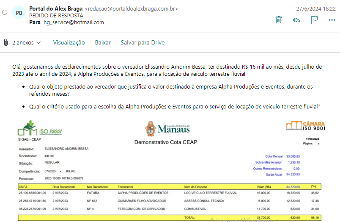Click recipient hg_service@hotmail.com
The width and height of the screenshot is (340, 222).
click(x=74, y=22)
